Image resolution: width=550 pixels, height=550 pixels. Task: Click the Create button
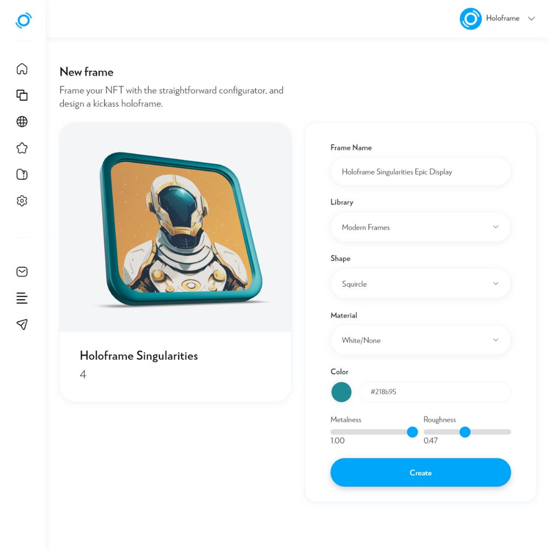(420, 472)
